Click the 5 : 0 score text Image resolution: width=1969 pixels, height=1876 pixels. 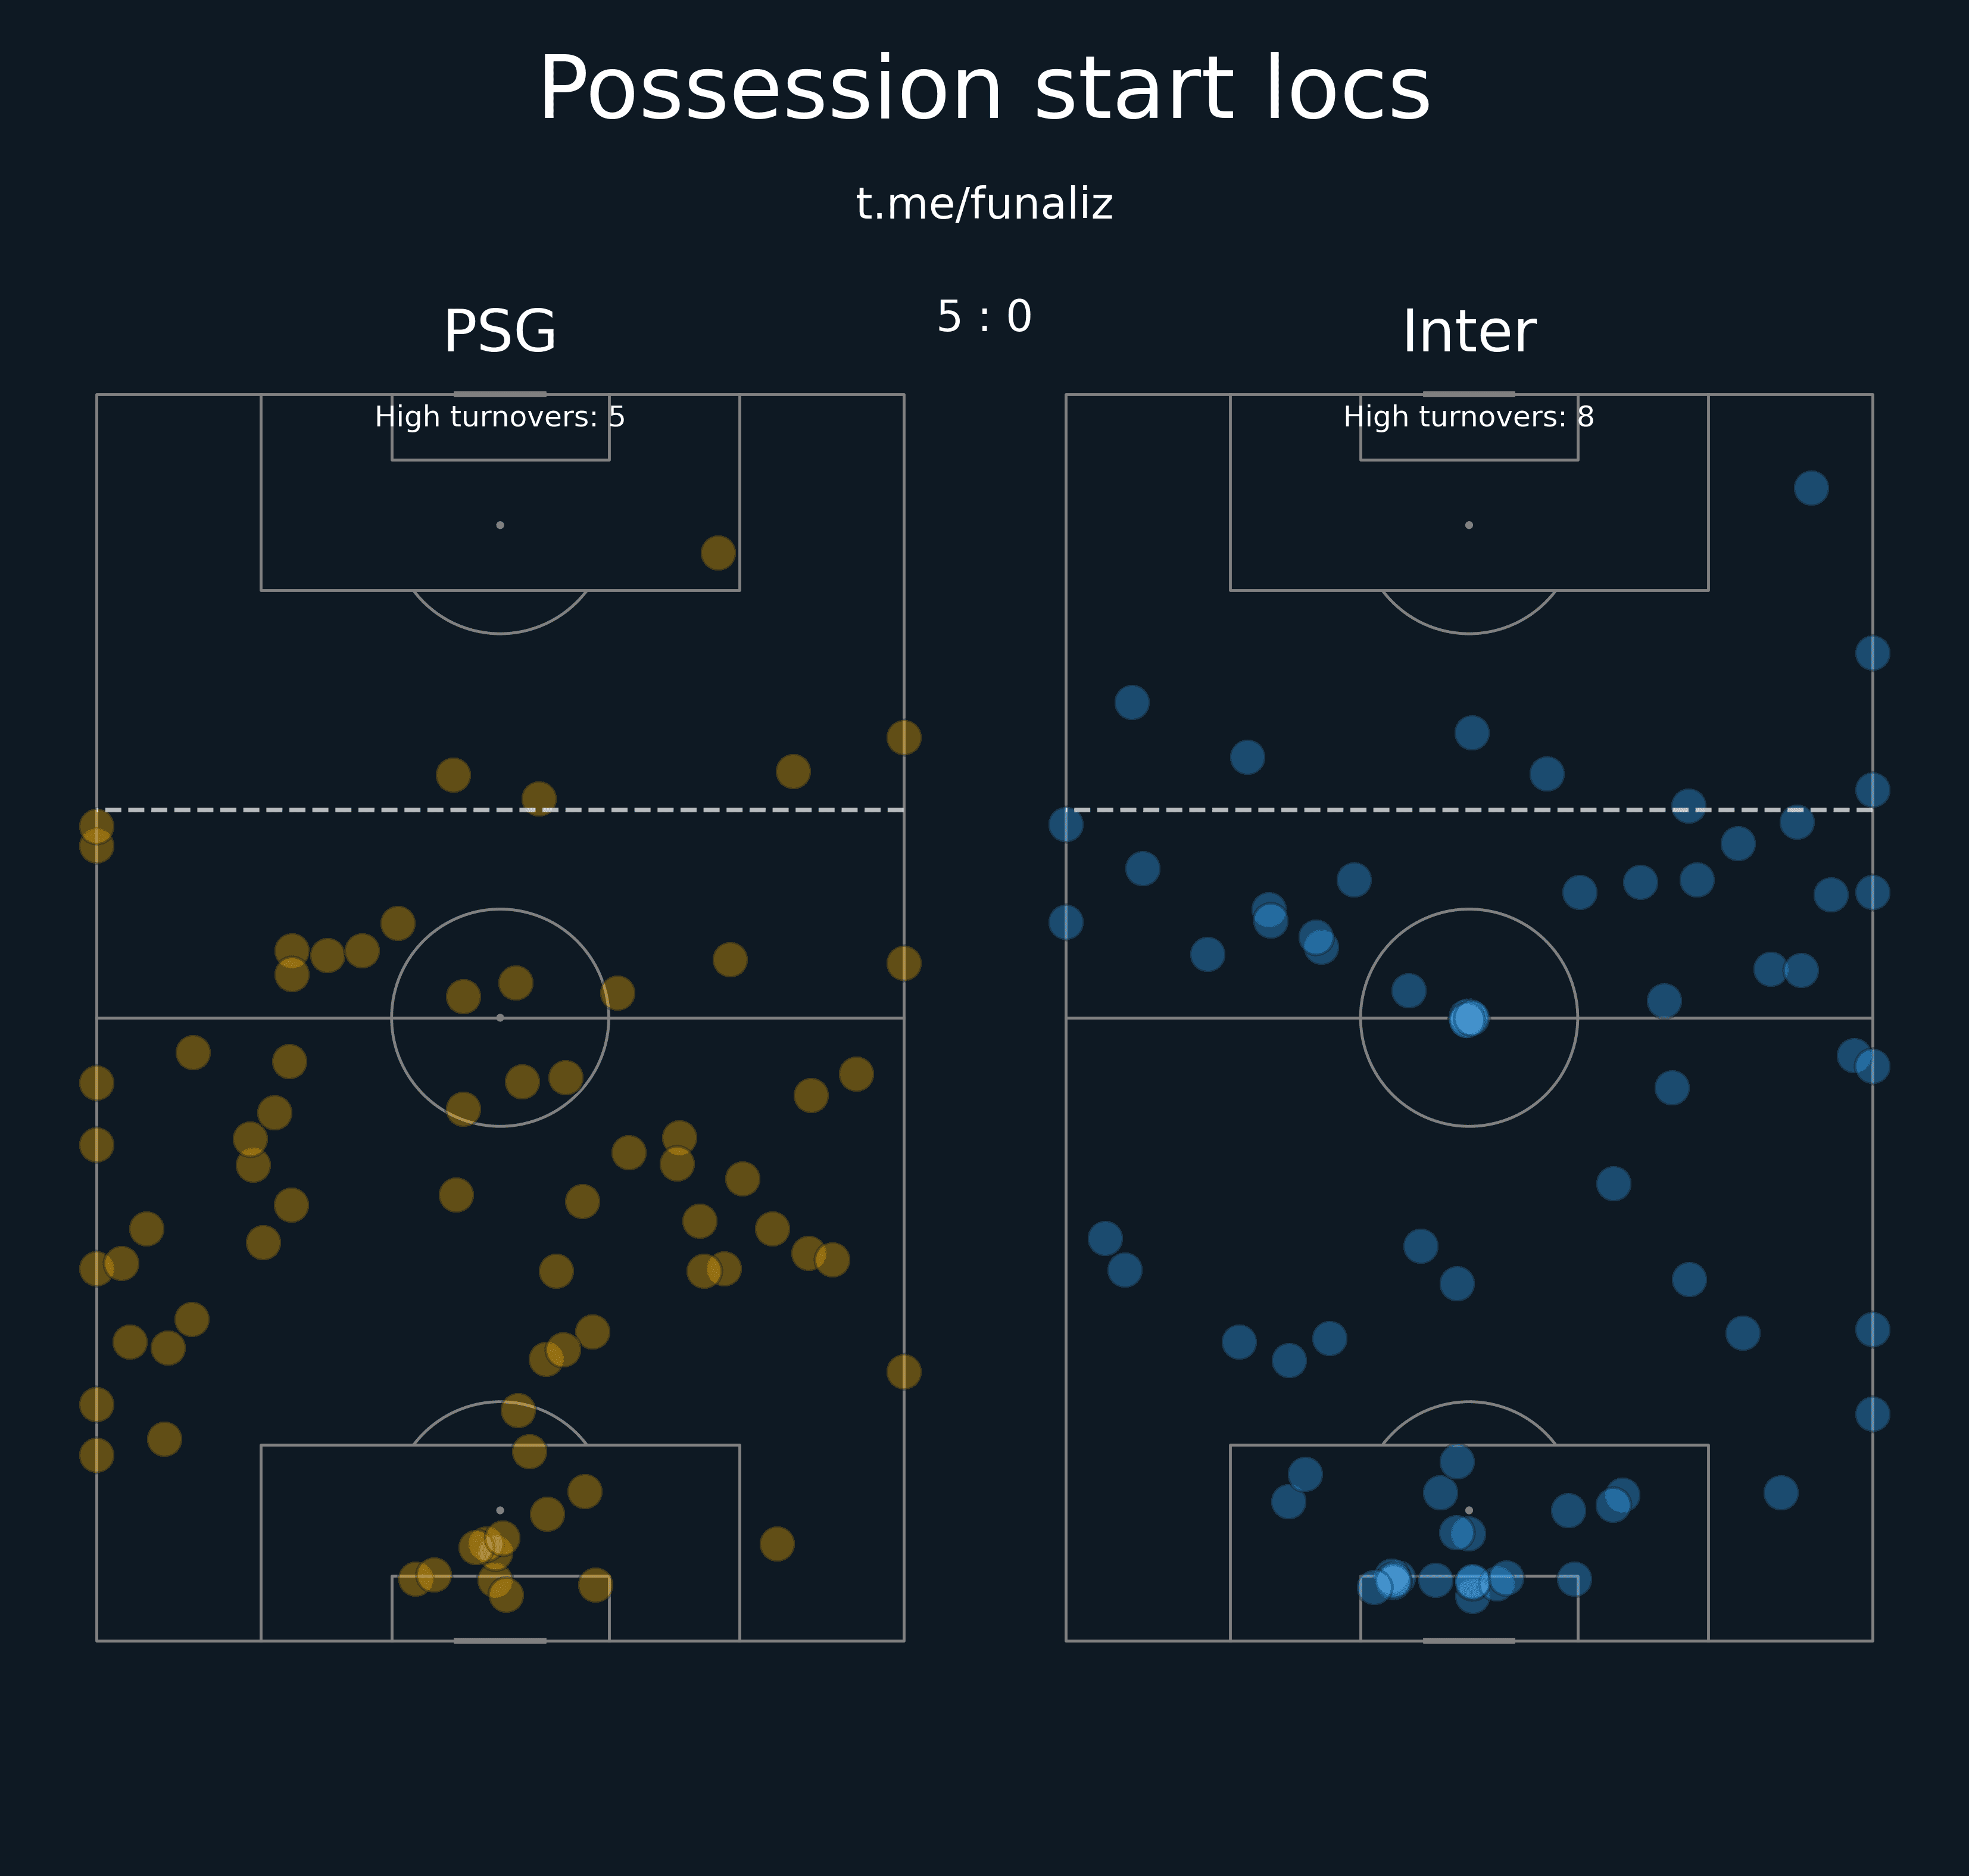(984, 317)
